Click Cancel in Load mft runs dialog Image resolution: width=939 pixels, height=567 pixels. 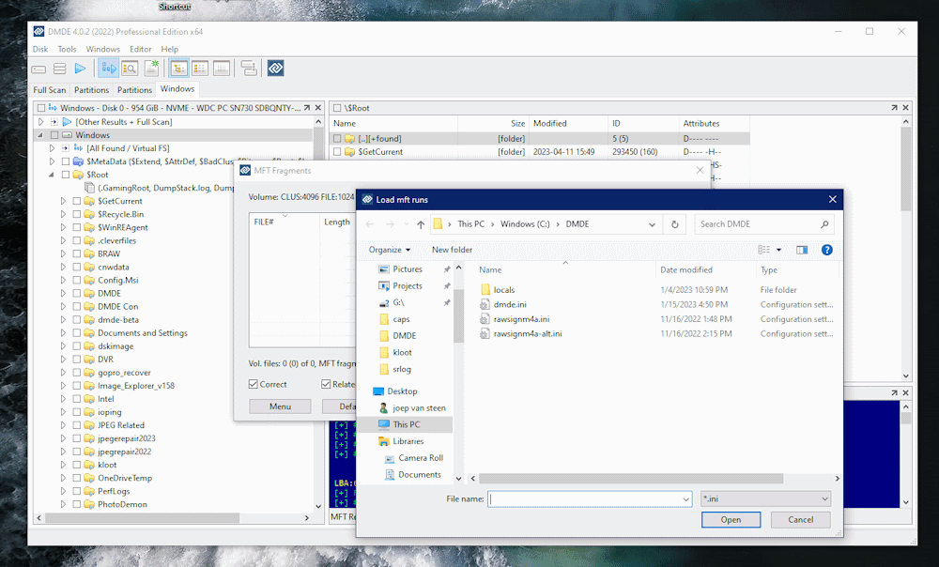tap(801, 520)
